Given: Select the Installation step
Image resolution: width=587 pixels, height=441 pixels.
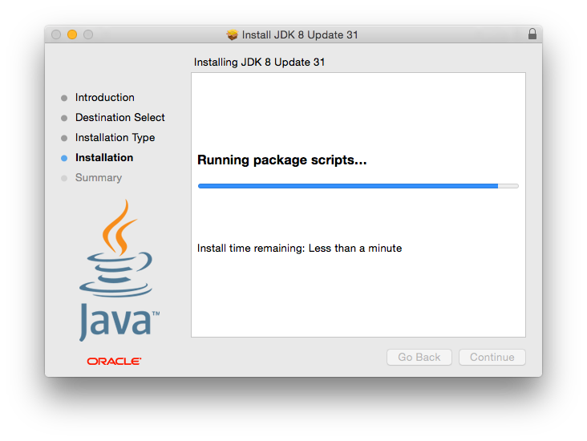Looking at the screenshot, I should coord(104,158).
